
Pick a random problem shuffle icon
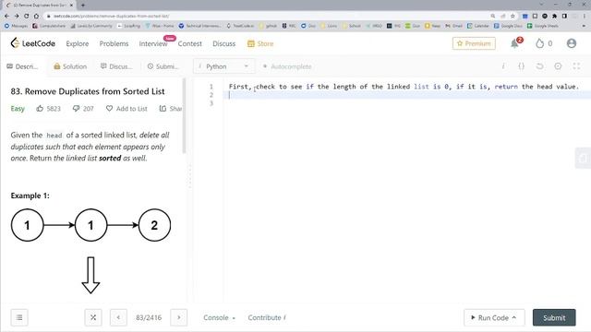pos(93,317)
